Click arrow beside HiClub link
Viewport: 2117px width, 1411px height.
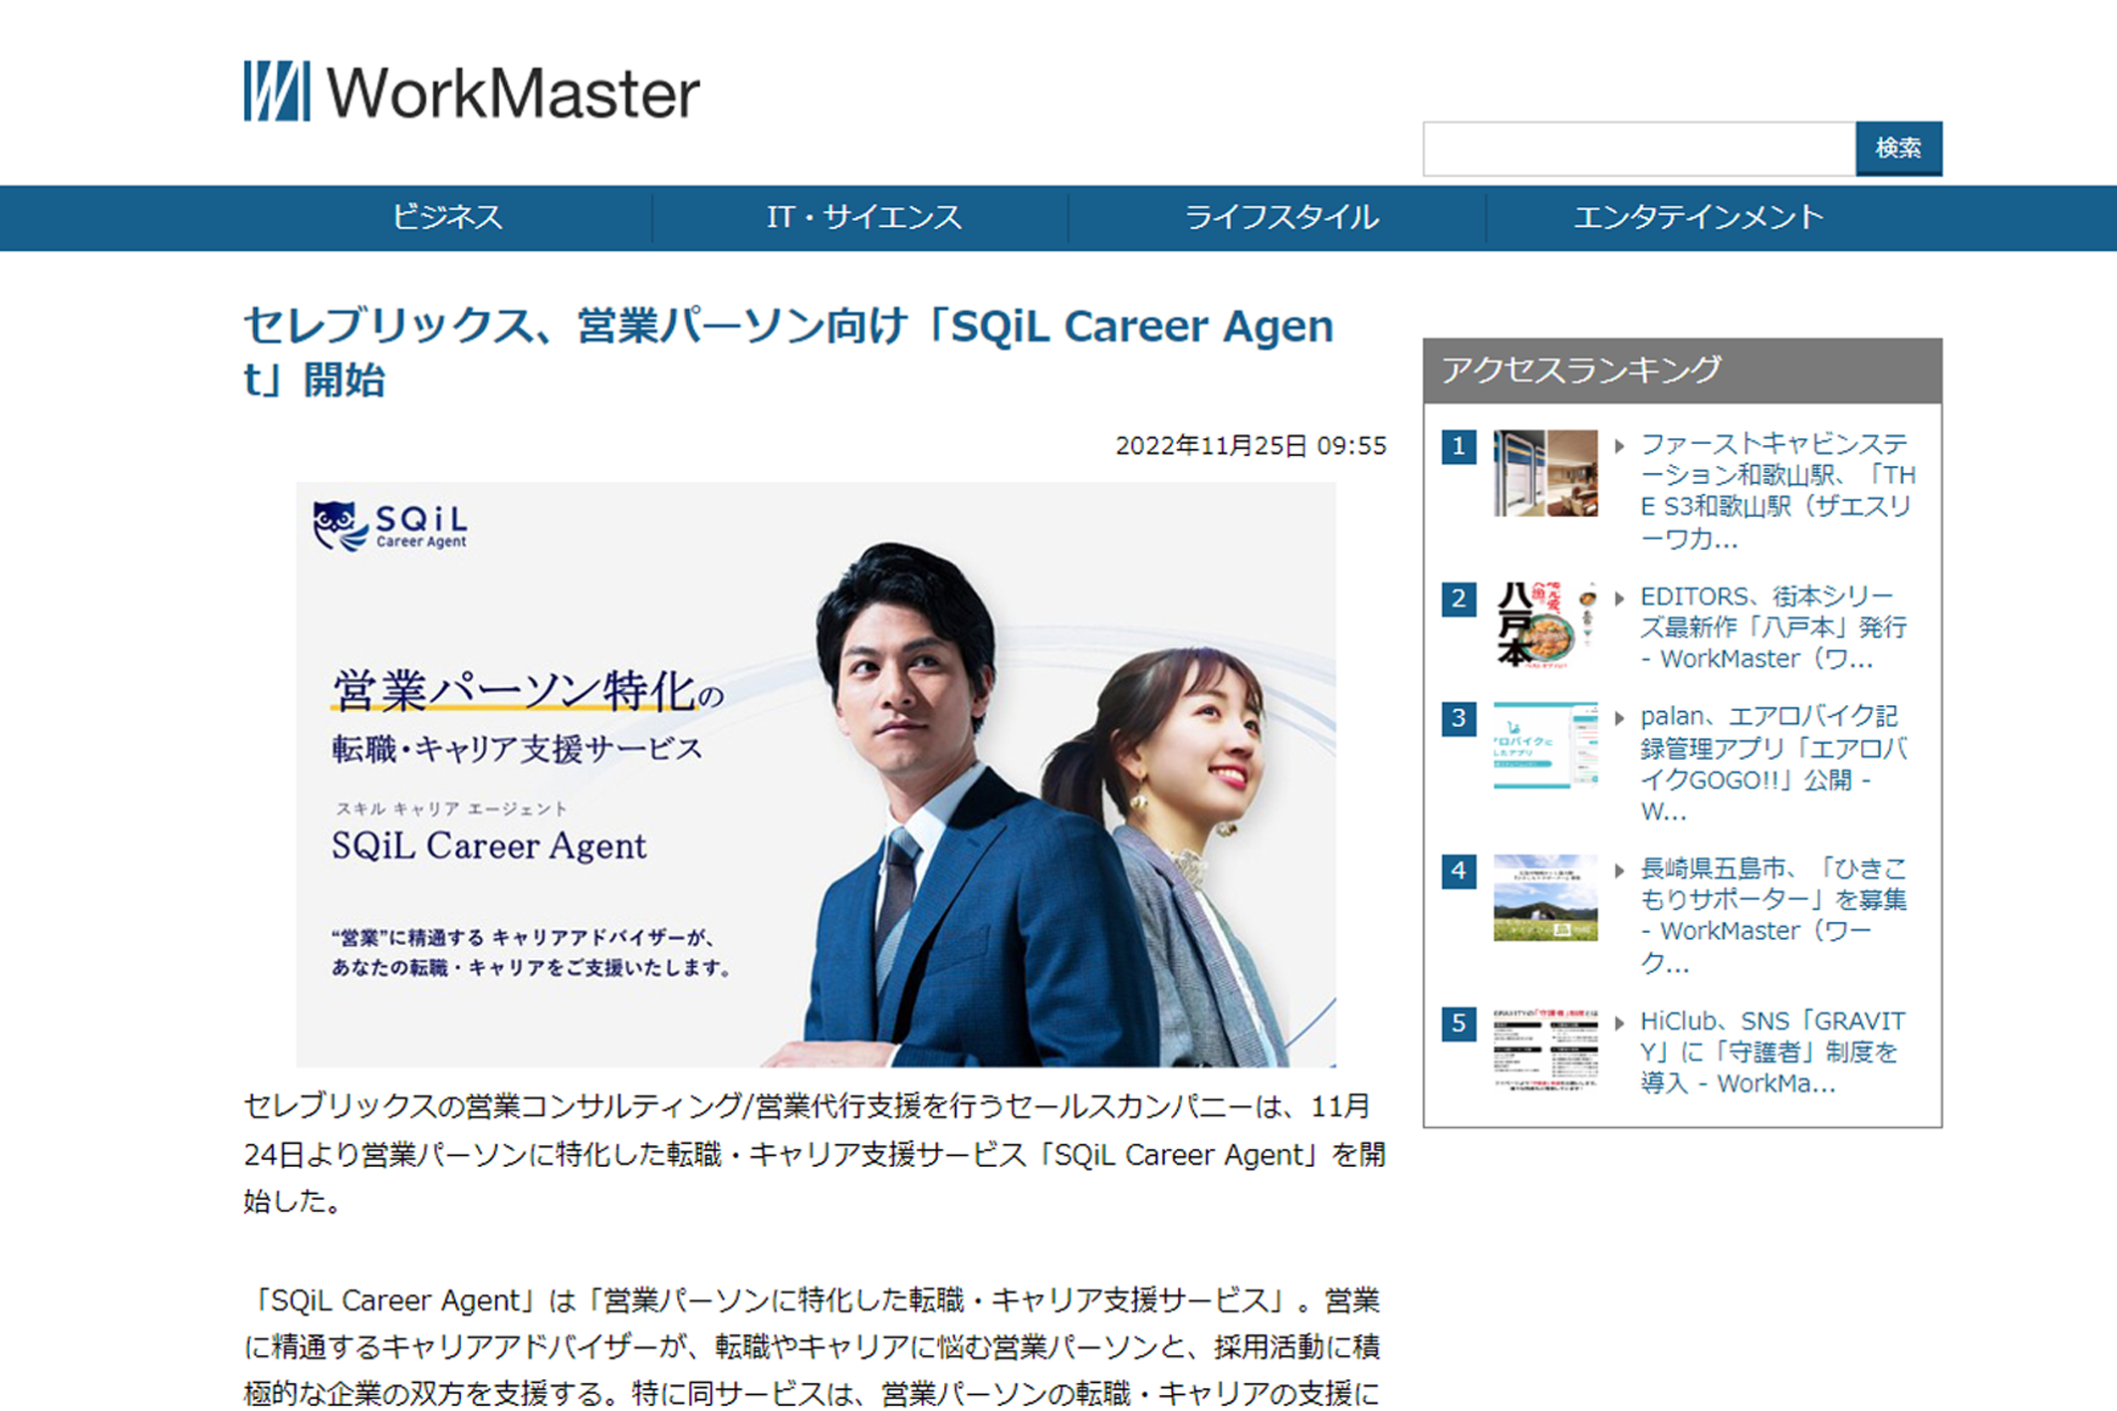[x=1619, y=1023]
